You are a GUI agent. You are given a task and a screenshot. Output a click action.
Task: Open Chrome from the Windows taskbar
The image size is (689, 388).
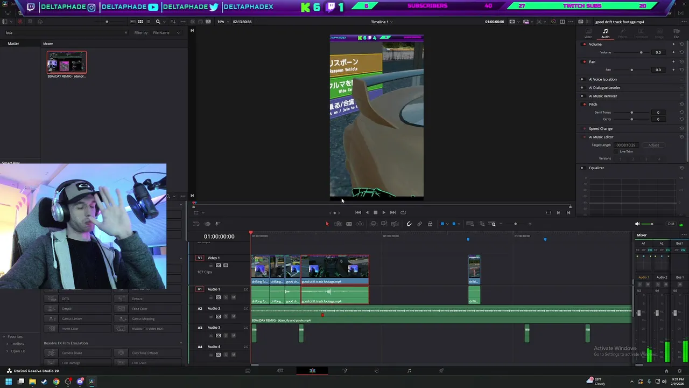[x=56, y=382]
